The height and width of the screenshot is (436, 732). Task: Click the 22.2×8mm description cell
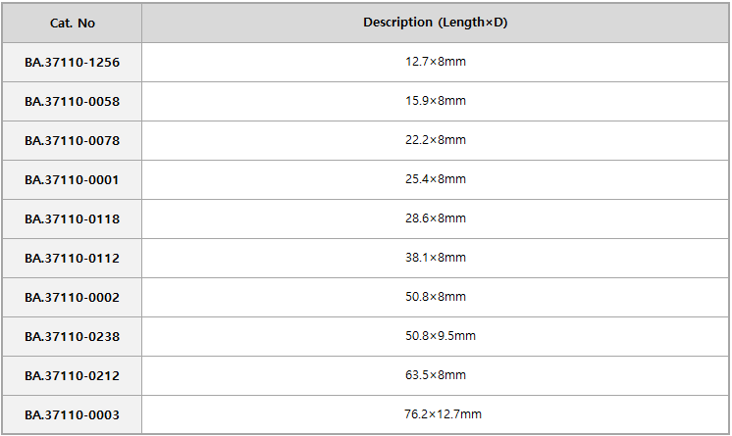[435, 140]
